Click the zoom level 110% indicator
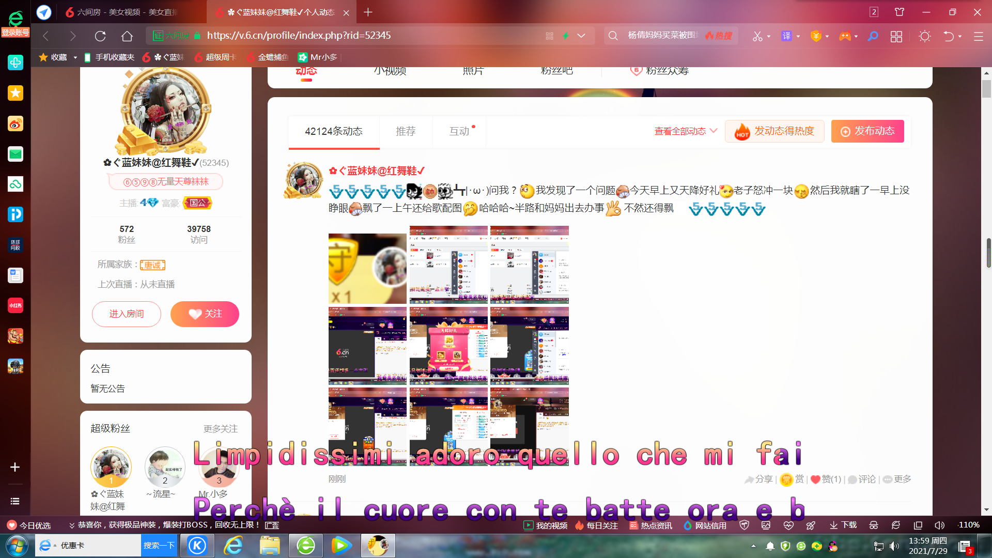Screen dimensions: 992x558 pos(969,525)
